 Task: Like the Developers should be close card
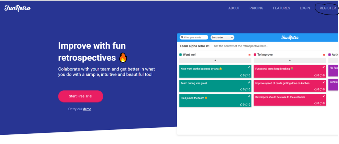tap(315, 103)
